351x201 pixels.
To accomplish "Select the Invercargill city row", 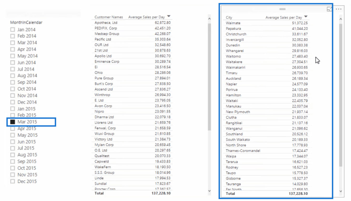I will pos(267,40).
